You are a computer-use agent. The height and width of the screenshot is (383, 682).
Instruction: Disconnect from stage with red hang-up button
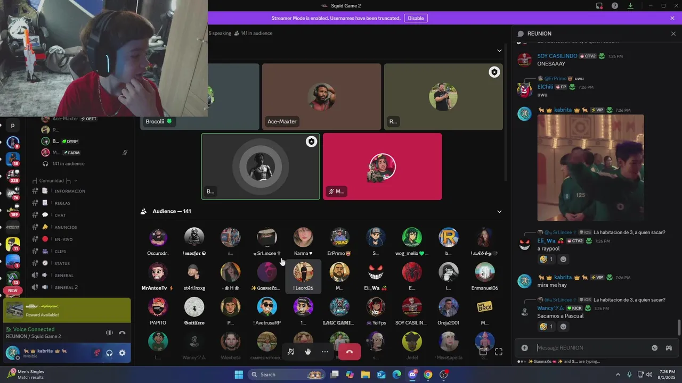pos(350,352)
